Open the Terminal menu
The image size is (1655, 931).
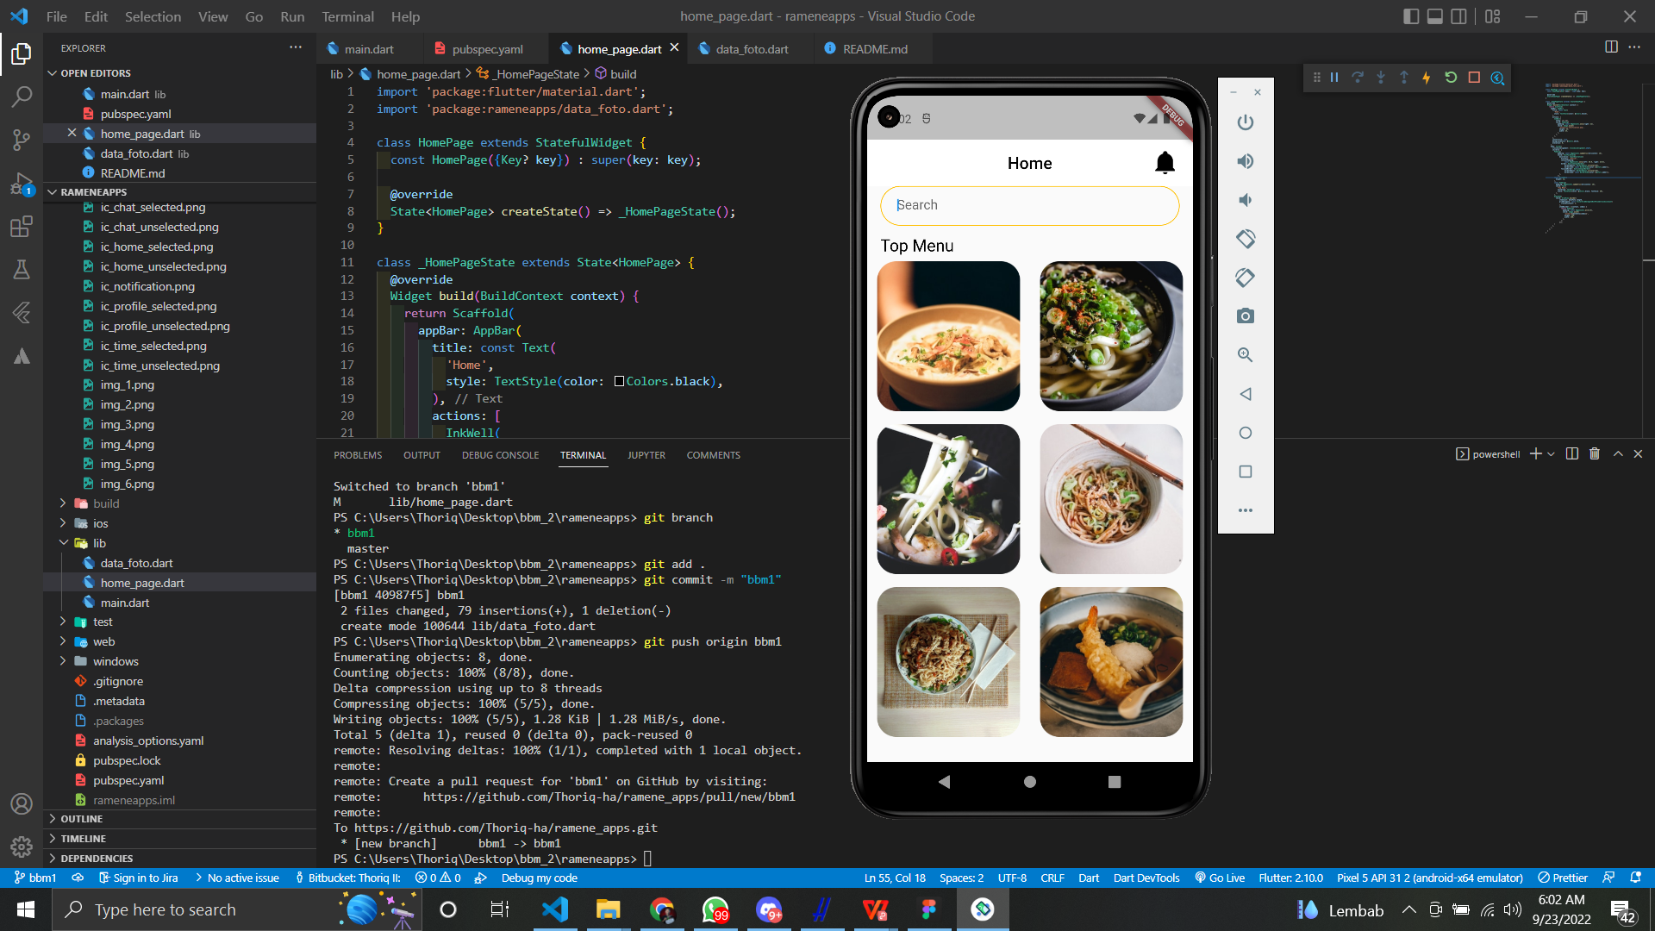point(347,16)
